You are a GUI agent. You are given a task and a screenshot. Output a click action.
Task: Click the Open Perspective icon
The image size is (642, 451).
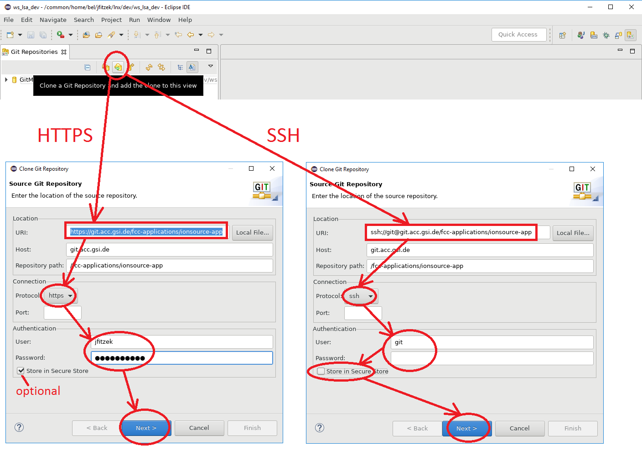point(563,35)
